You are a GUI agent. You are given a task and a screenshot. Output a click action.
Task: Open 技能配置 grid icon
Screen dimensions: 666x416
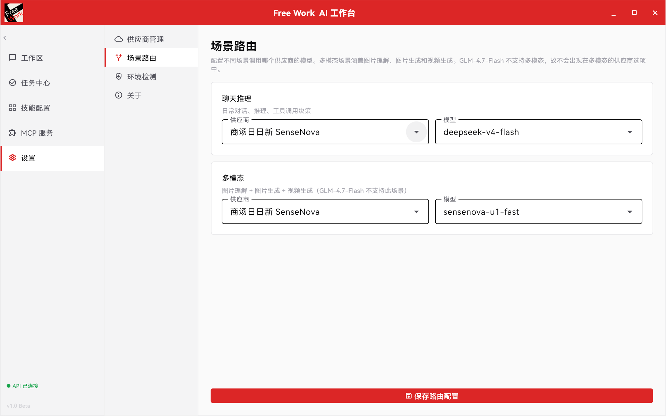pos(12,108)
